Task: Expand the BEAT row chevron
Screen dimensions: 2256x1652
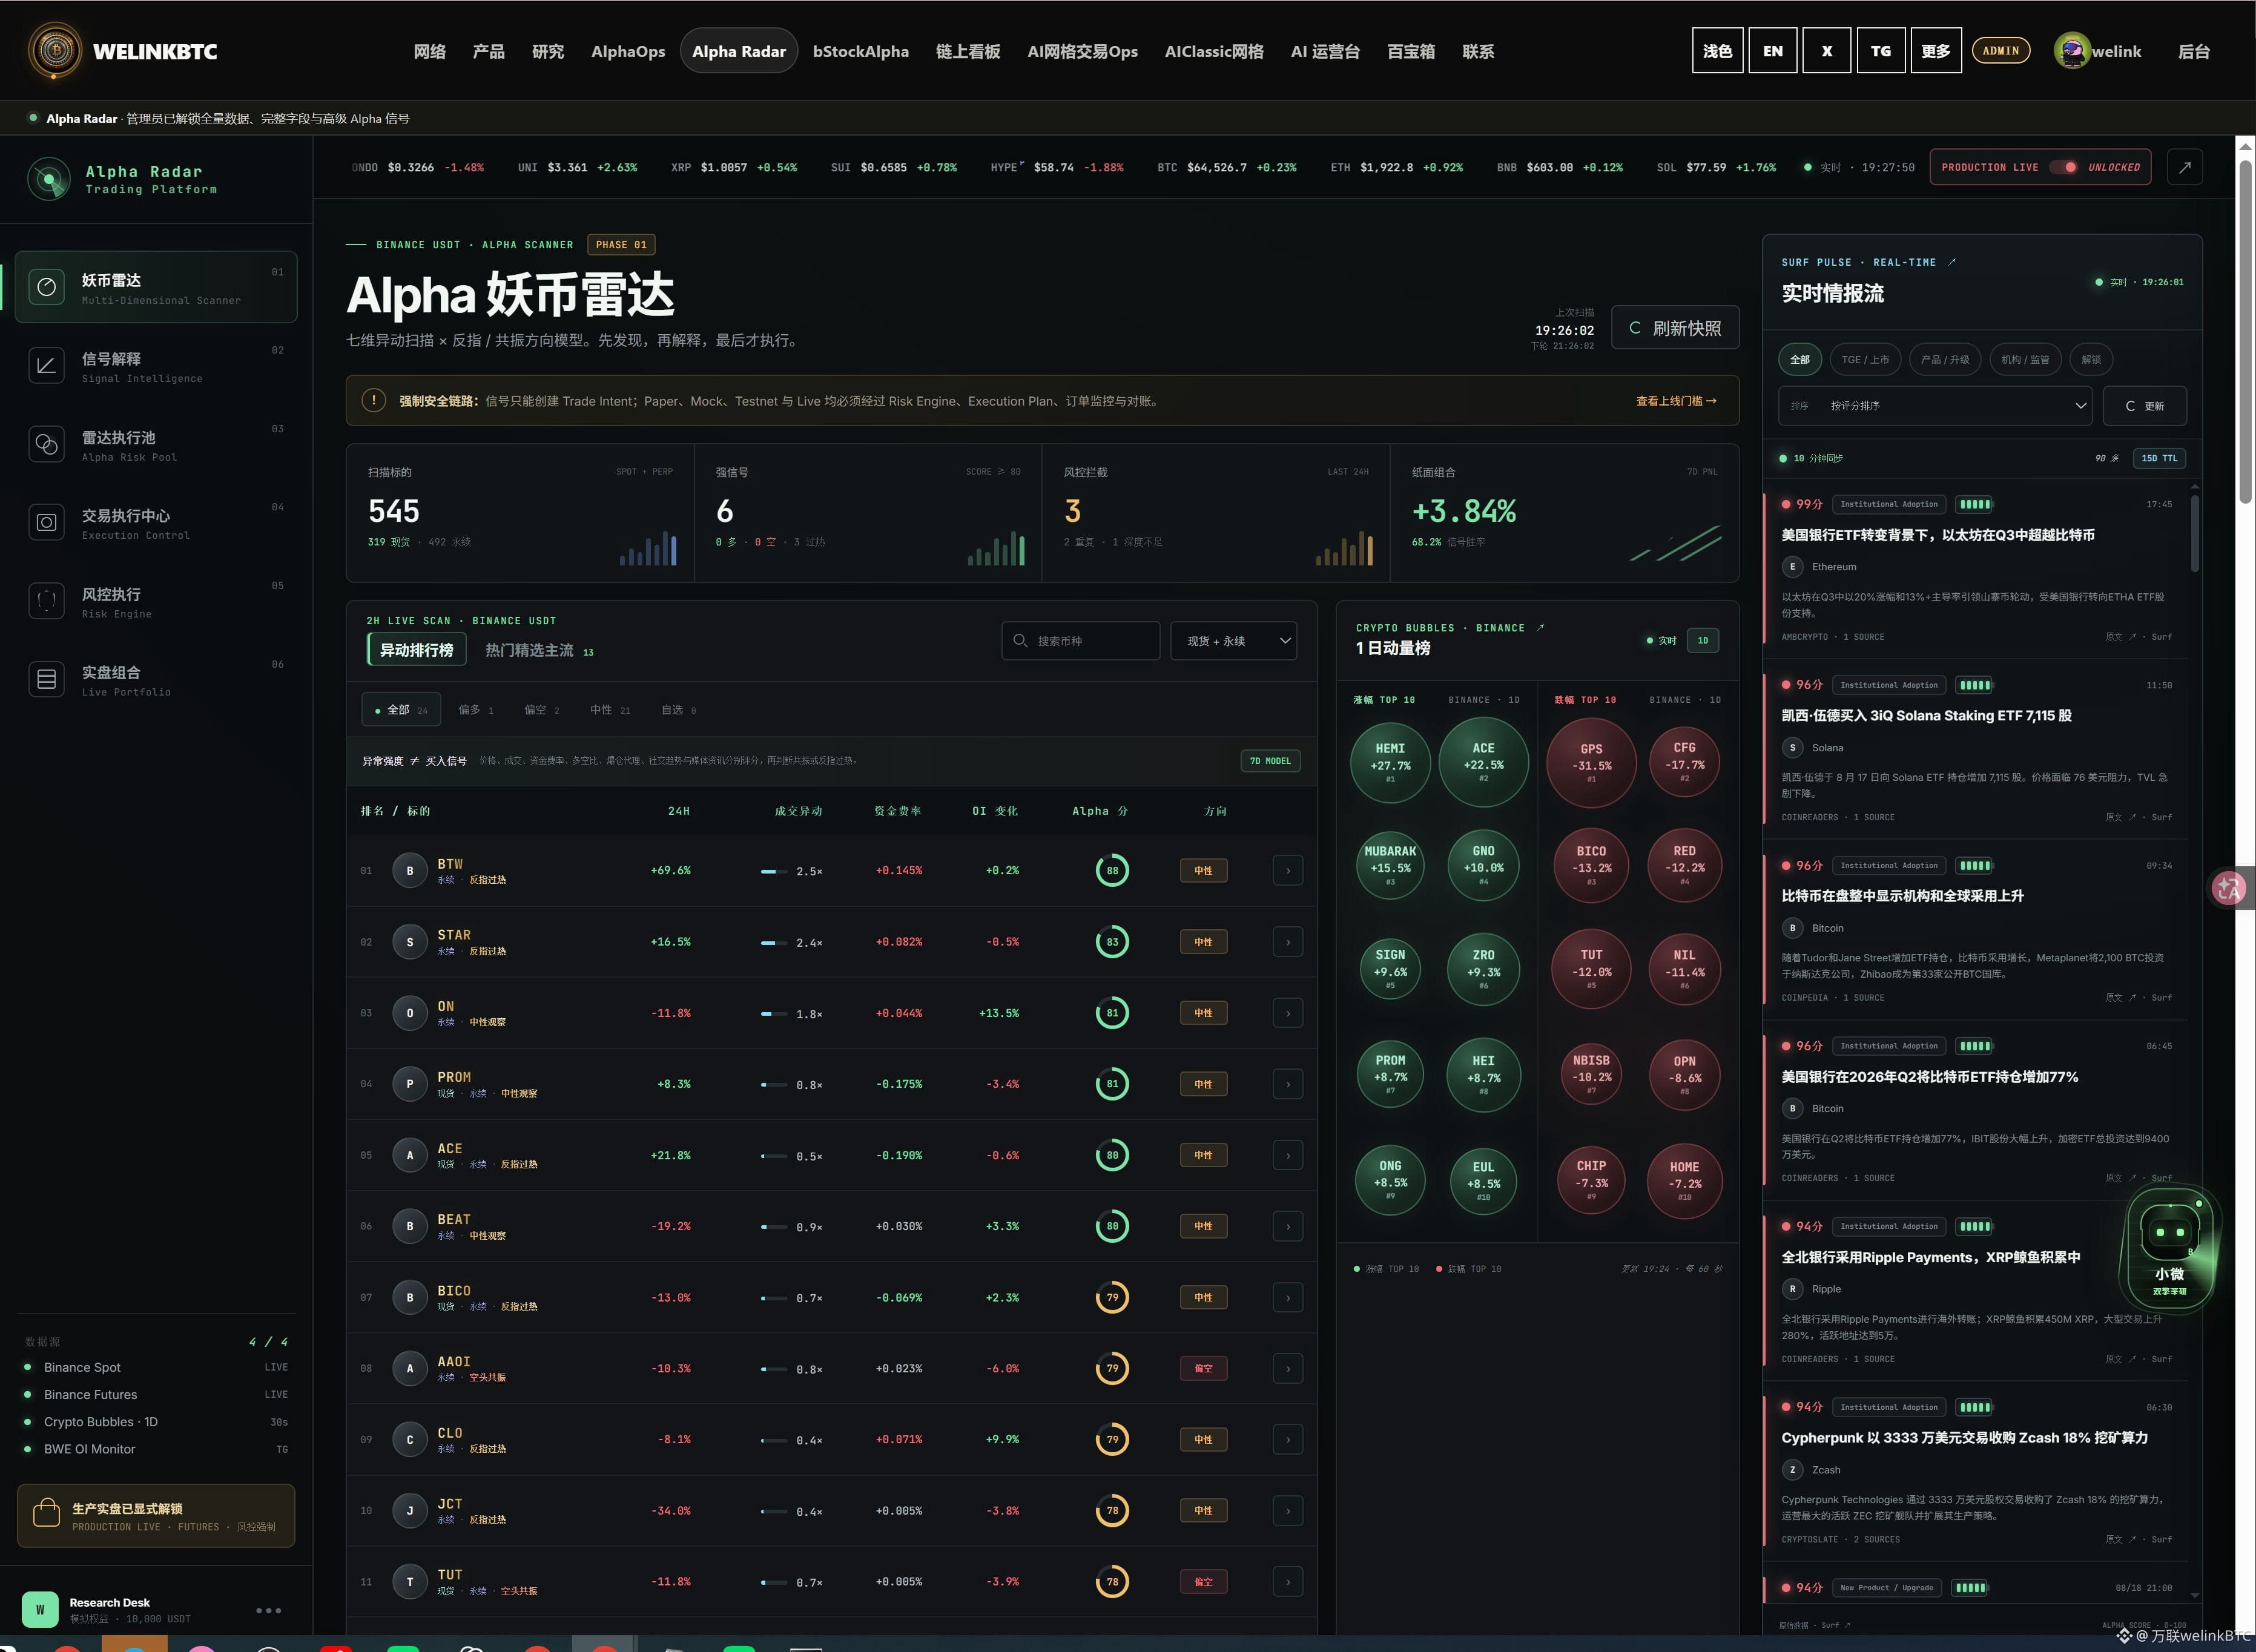Action: (1288, 1226)
